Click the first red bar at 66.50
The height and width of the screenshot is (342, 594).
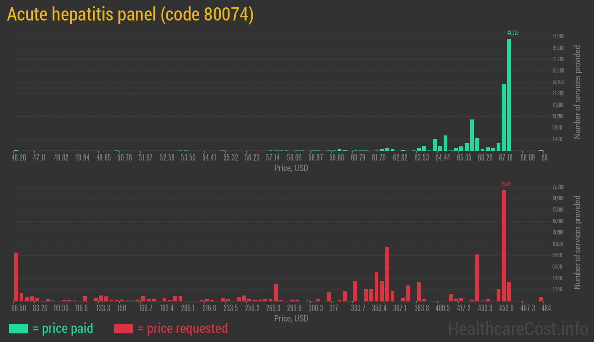click(x=16, y=277)
